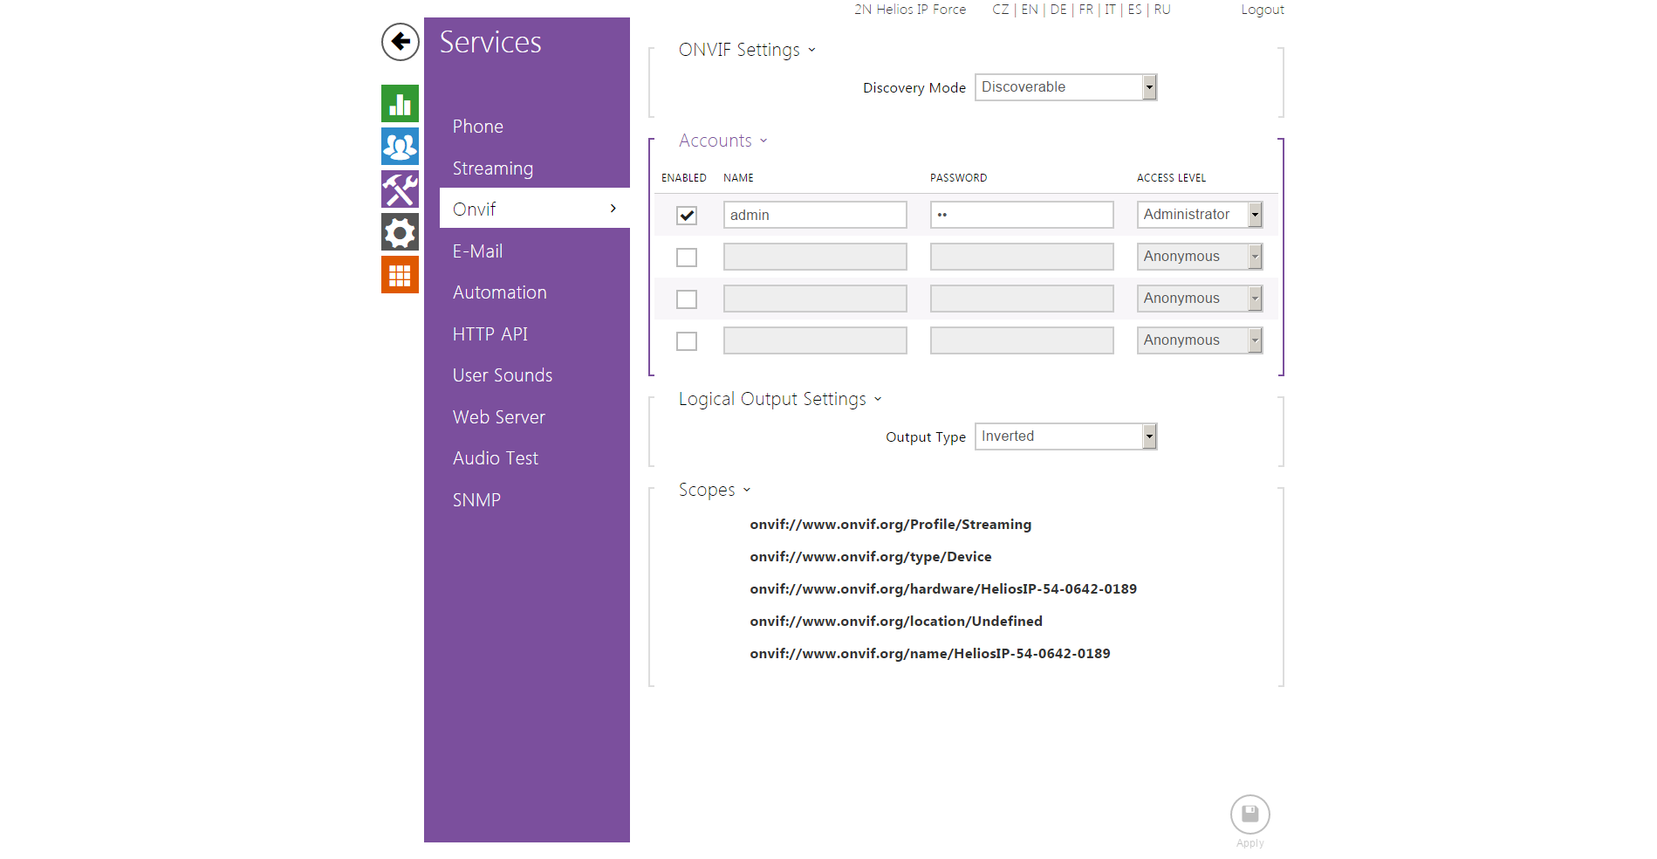Enable the second account row checkbox
This screenshot has height=859, width=1657.
[687, 258]
